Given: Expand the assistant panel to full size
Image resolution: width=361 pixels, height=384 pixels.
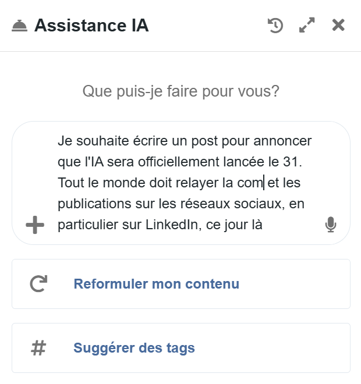Looking at the screenshot, I should tap(307, 26).
